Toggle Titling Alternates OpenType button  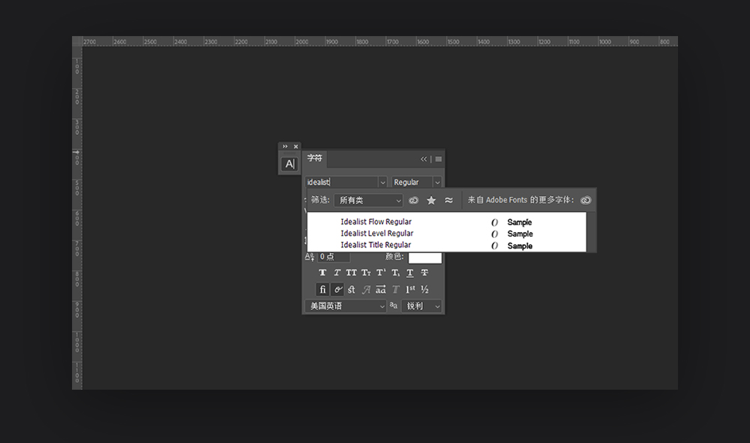(x=395, y=289)
